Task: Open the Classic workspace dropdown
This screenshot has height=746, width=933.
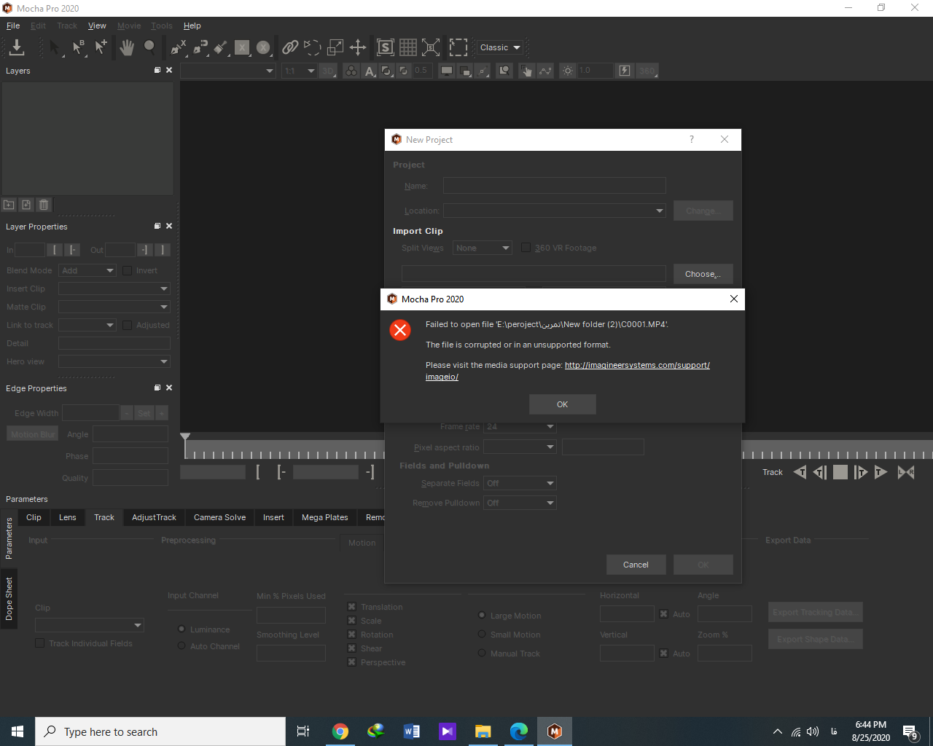Action: [x=500, y=47]
